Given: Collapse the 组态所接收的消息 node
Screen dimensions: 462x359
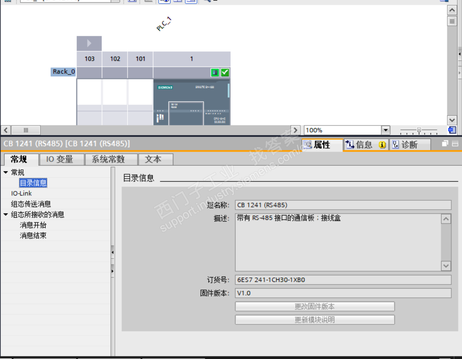Looking at the screenshot, I should coord(6,215).
